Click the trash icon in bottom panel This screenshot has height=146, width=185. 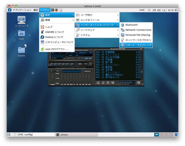click(176, 135)
